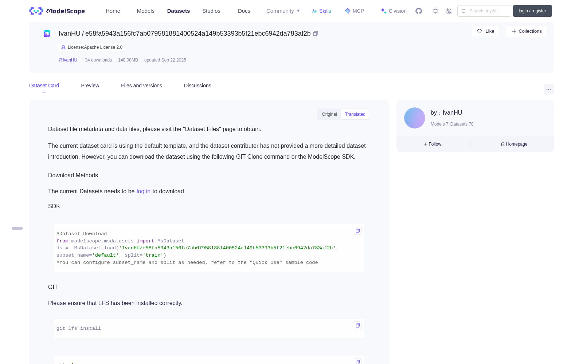Visit IvanHU's Homepage
Image resolution: width=583 pixels, height=364 pixels.
pyautogui.click(x=514, y=144)
